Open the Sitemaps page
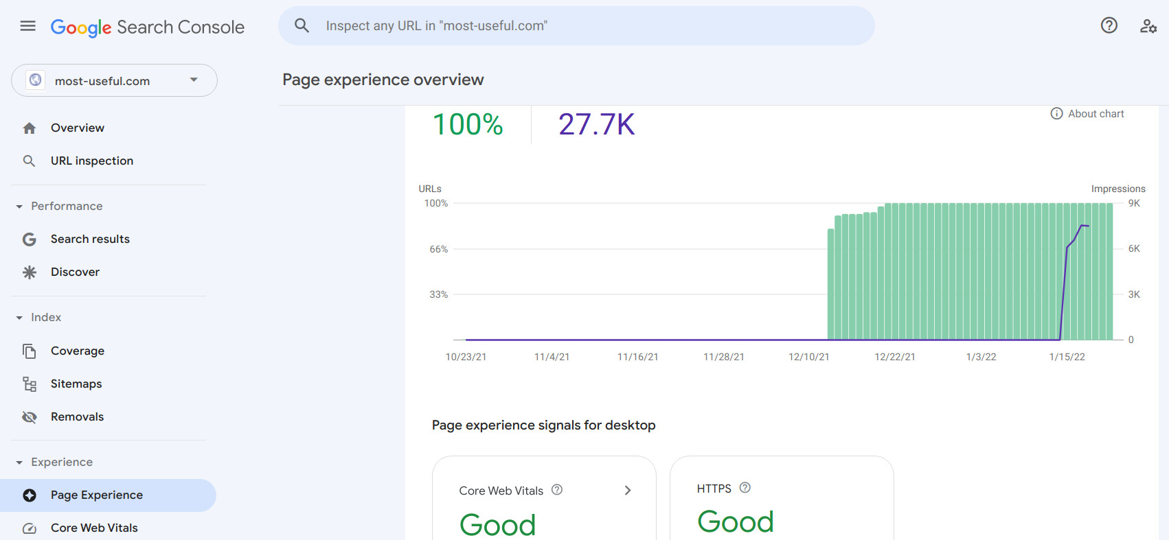 click(x=76, y=384)
